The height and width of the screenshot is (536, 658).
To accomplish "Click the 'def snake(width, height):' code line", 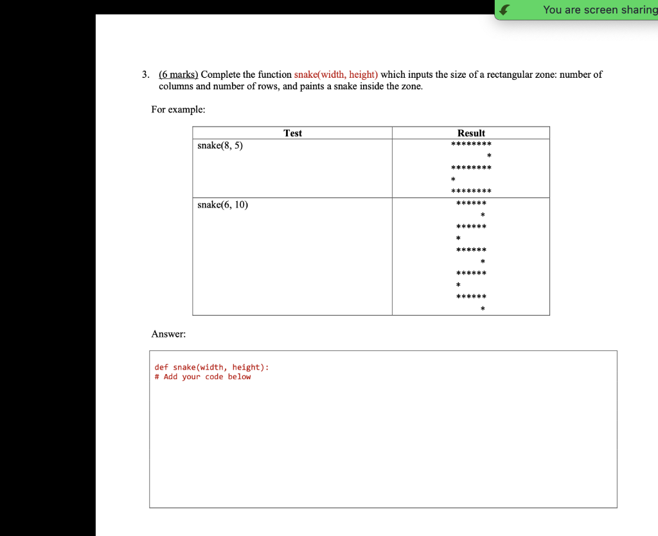I will tap(211, 367).
